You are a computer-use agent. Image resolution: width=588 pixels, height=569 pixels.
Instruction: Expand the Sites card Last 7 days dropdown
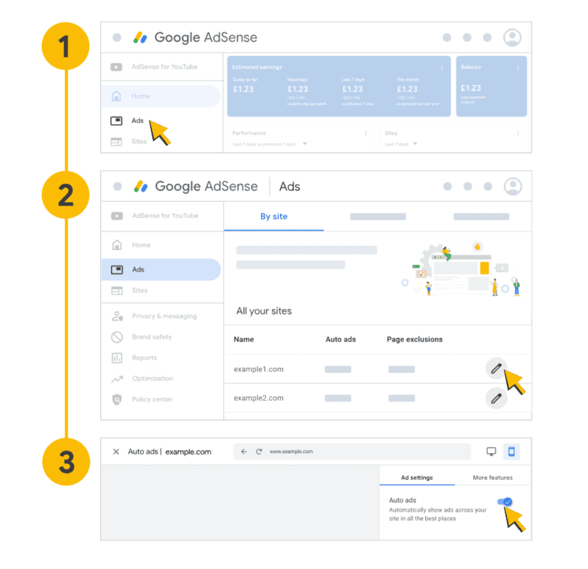415,144
